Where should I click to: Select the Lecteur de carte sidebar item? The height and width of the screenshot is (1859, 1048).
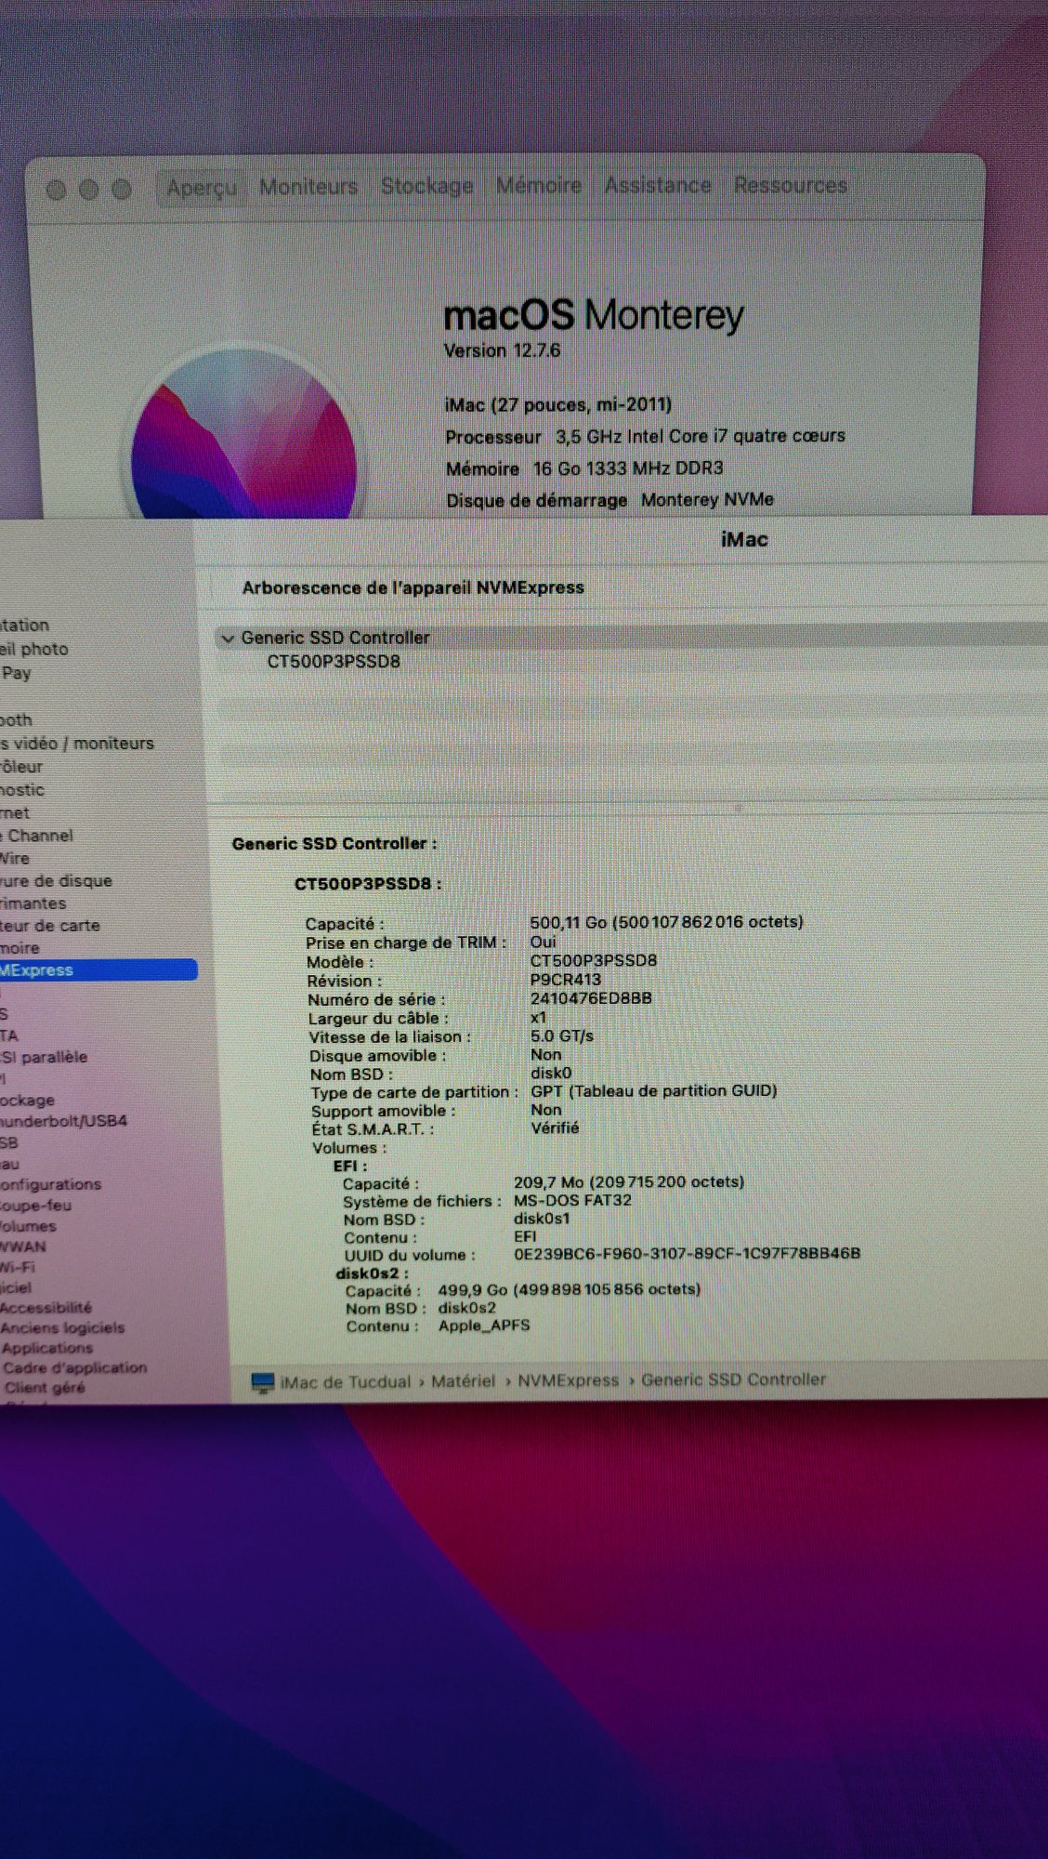click(x=50, y=925)
